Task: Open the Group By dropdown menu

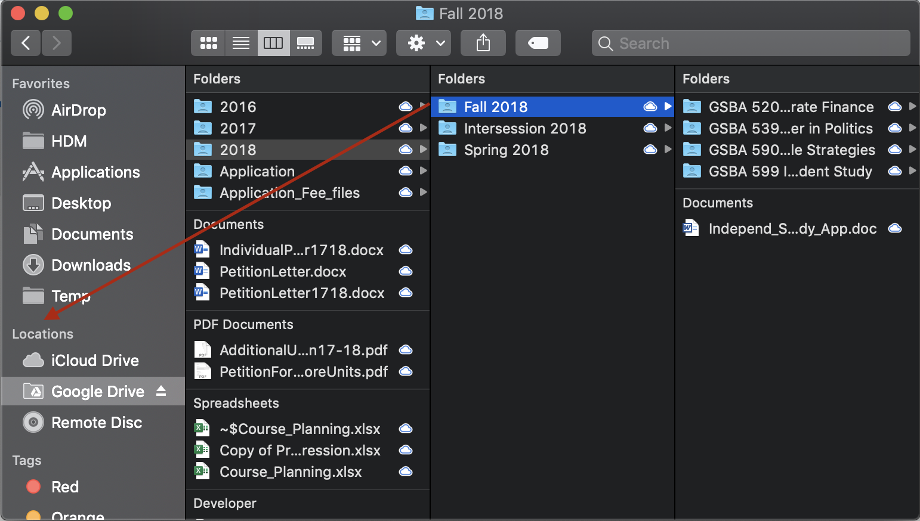Action: point(359,43)
